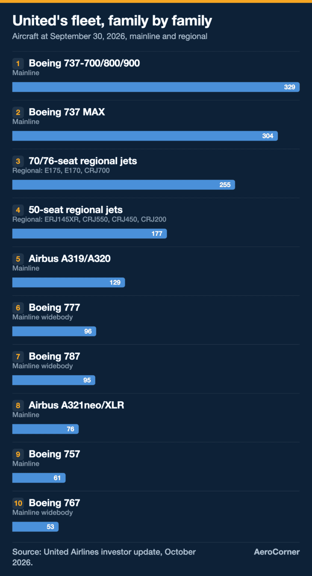Click the Boeing 737 MAX bar showing 304
The height and width of the screenshot is (576, 312).
(x=145, y=136)
